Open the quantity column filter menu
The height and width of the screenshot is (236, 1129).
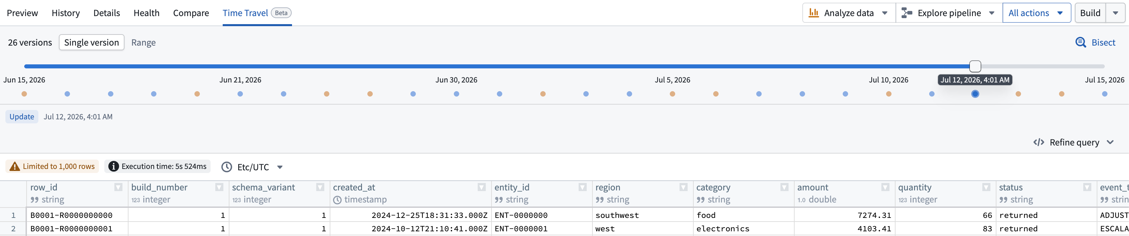pos(986,187)
